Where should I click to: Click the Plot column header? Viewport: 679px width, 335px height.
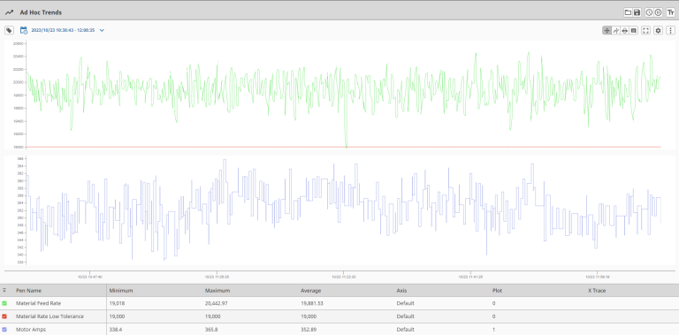point(497,291)
